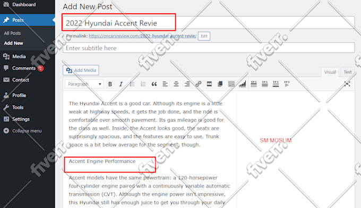Switch to the Text editor tab
This screenshot has height=208, width=361.
tap(347, 72)
